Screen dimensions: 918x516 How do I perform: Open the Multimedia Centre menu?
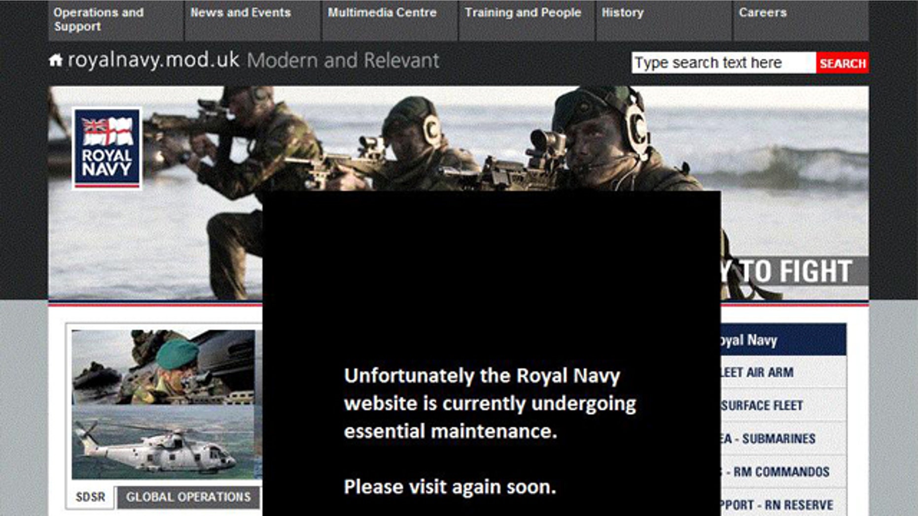coord(390,20)
